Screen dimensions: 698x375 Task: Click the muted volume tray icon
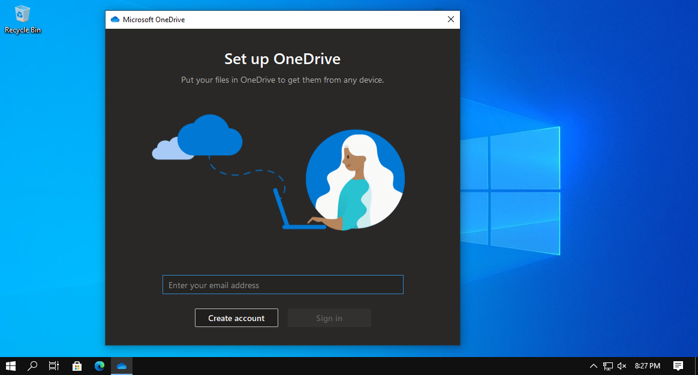pyautogui.click(x=622, y=365)
